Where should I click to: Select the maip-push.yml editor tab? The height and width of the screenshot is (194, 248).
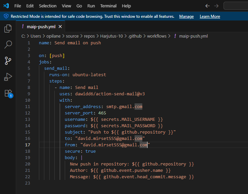(x=41, y=27)
